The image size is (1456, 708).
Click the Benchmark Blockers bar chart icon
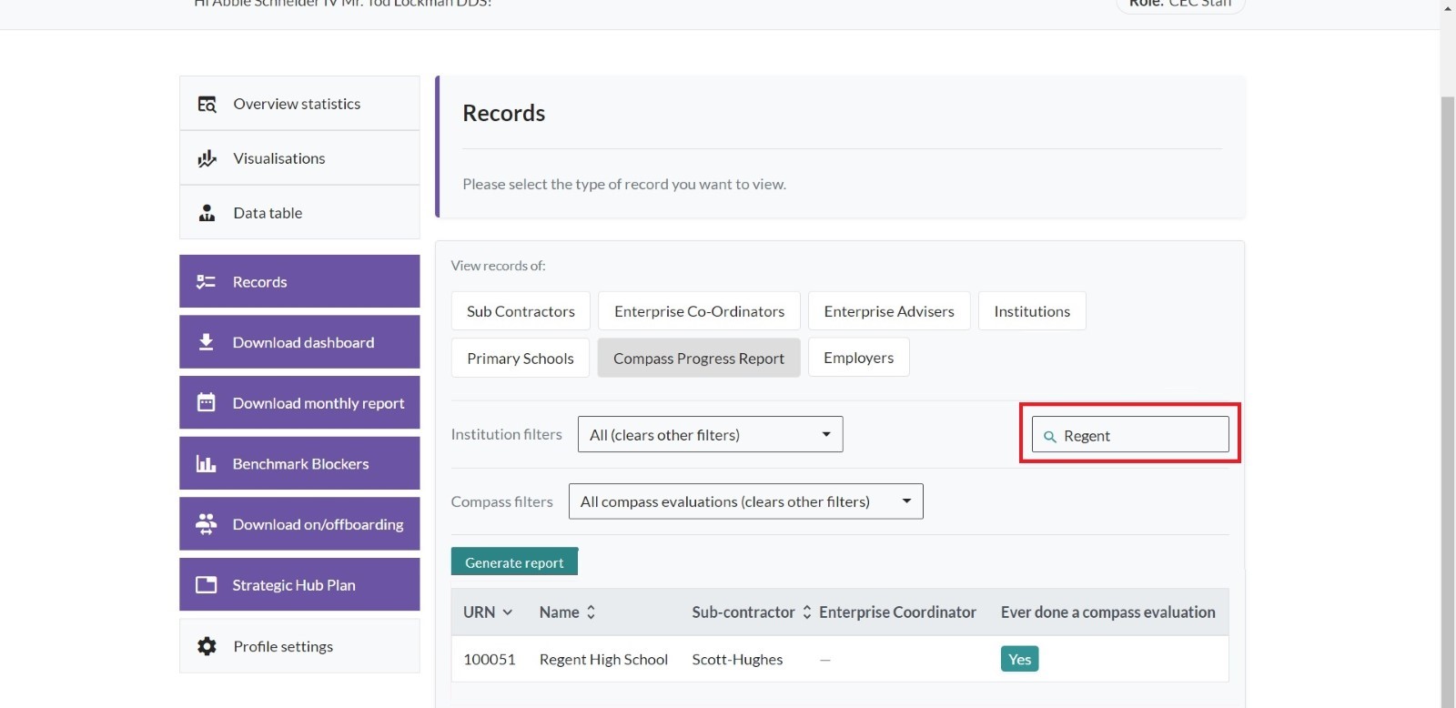(207, 464)
